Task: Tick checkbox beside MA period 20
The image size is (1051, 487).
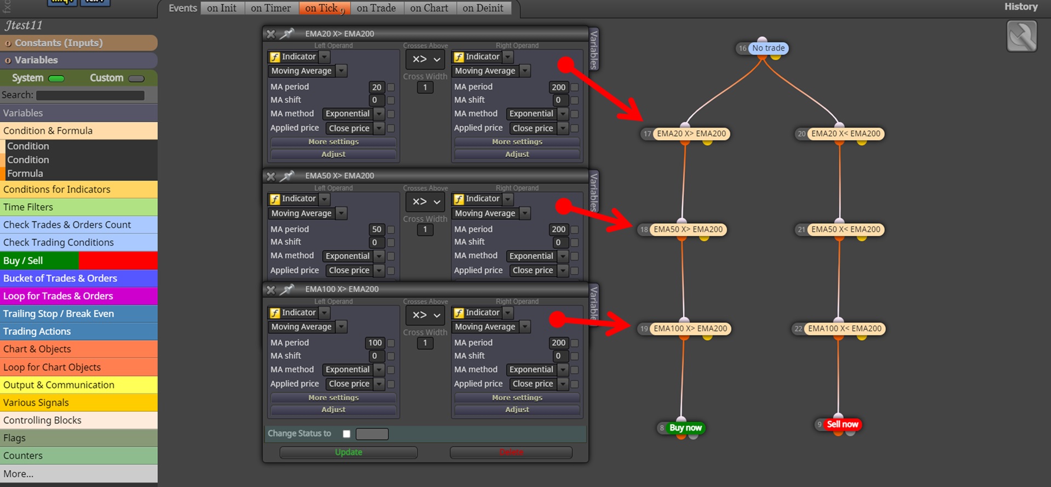Action: point(391,87)
